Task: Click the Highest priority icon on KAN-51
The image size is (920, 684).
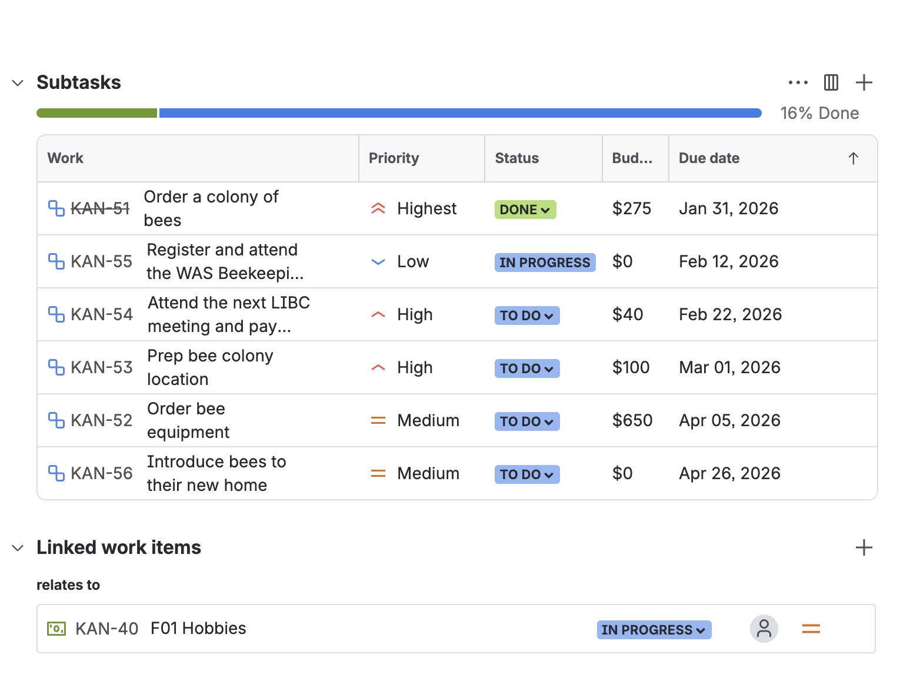Action: pos(378,208)
